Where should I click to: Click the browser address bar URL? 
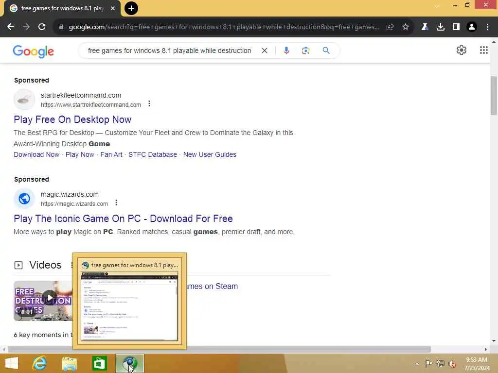point(224,27)
